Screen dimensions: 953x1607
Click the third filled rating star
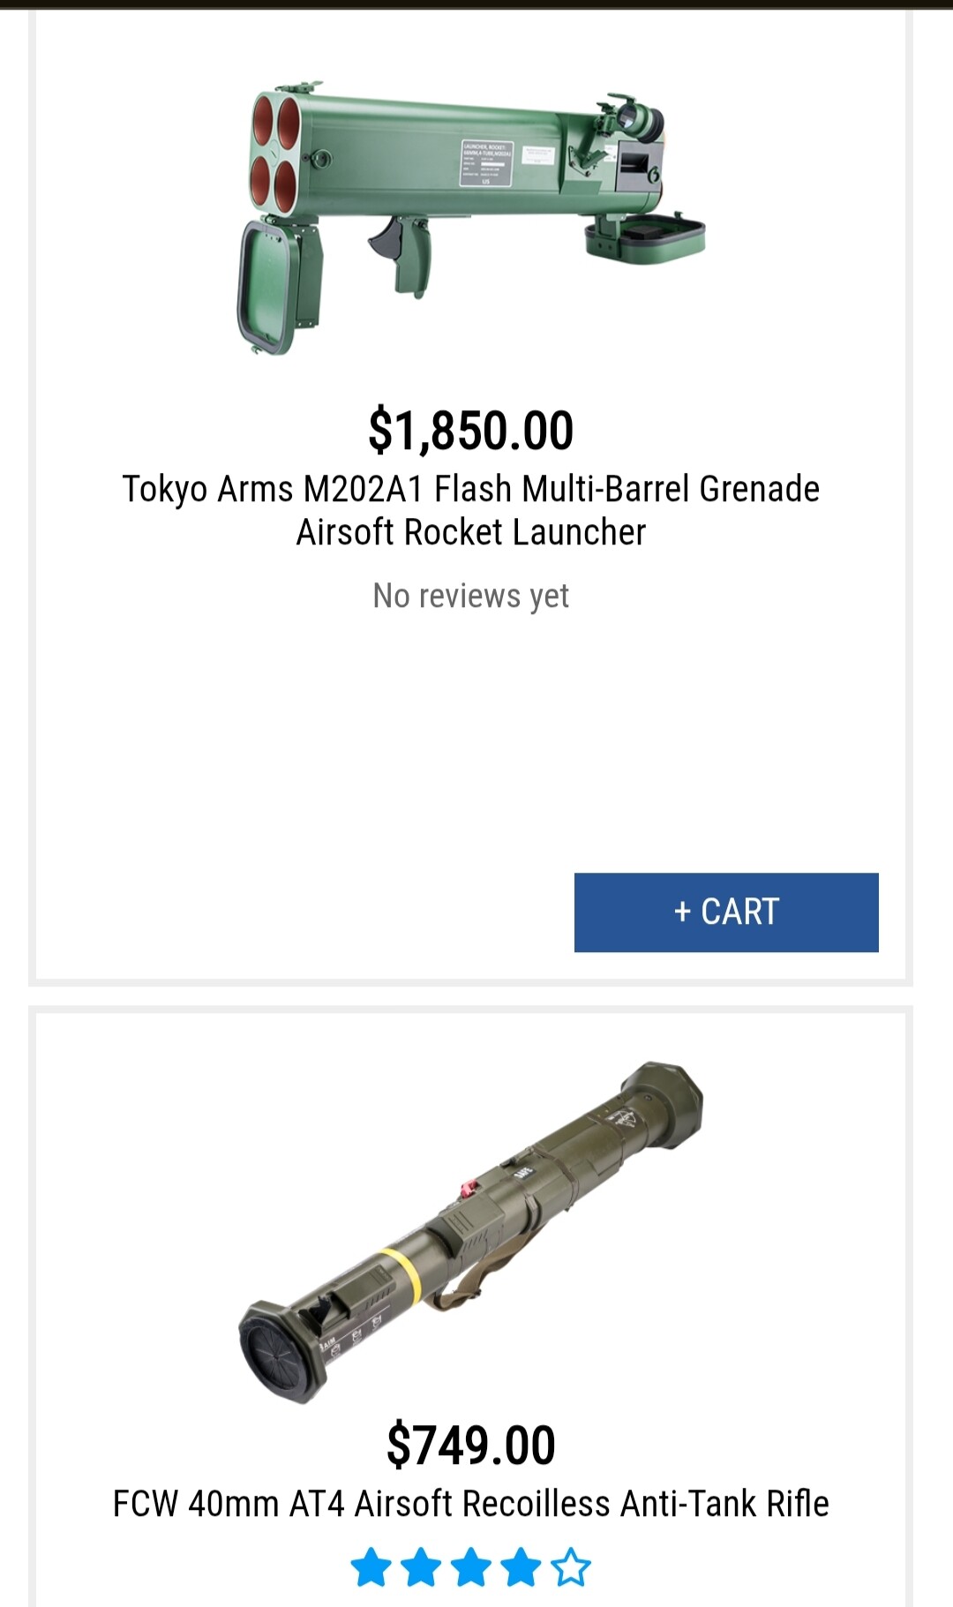471,1567
